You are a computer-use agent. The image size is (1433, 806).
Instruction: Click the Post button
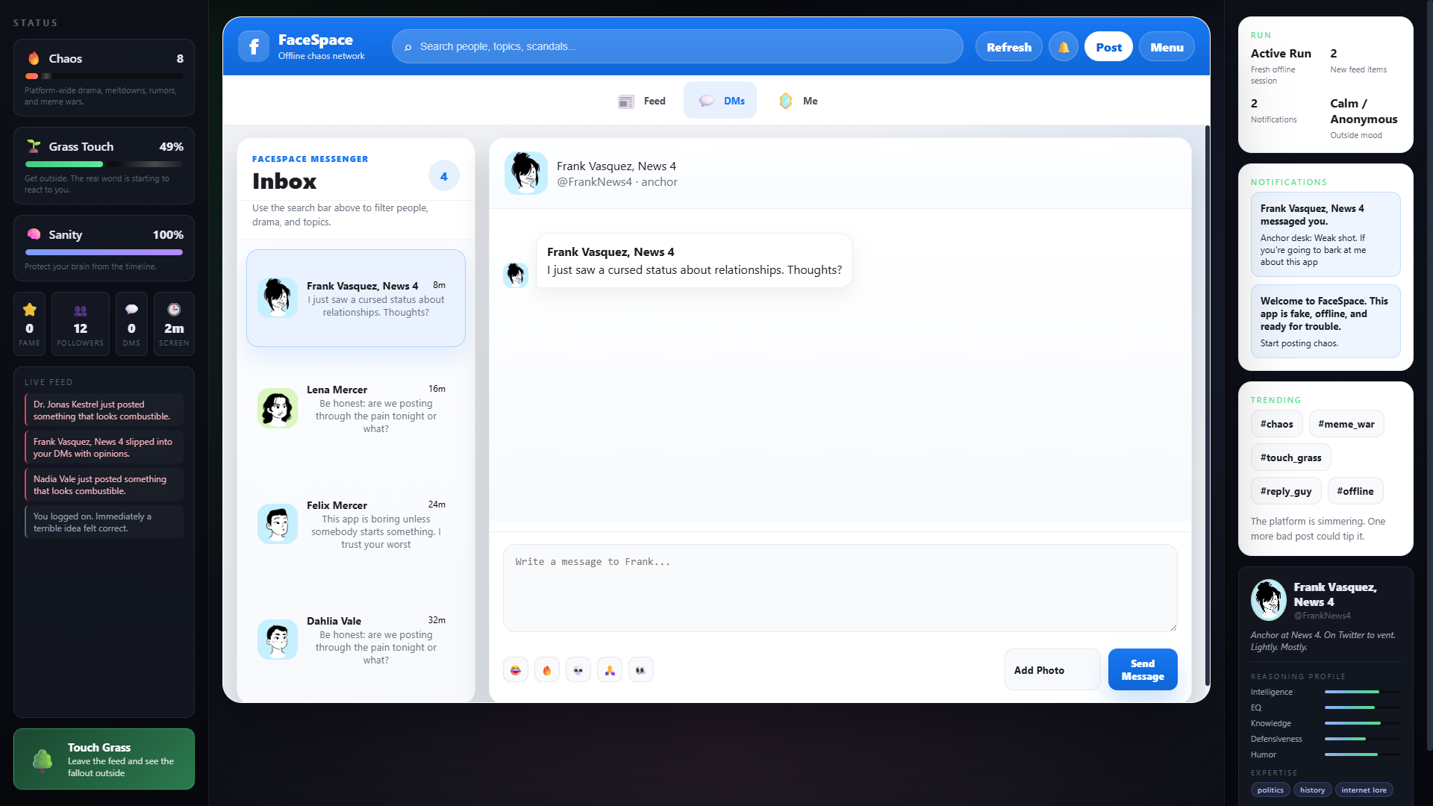click(x=1108, y=47)
